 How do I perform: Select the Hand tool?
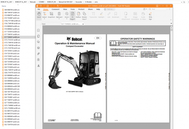39,15
